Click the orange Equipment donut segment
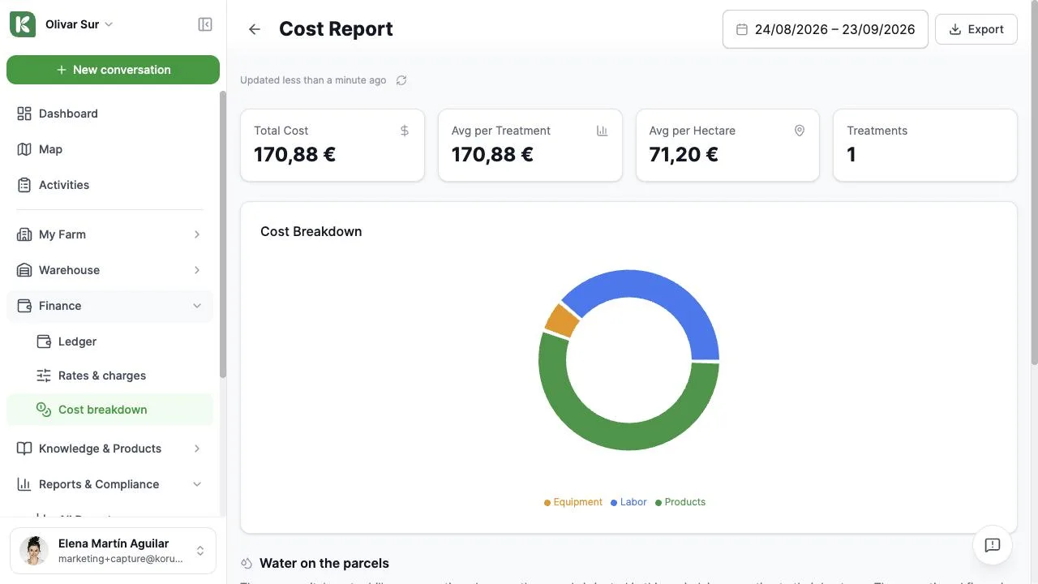Screen dimensions: 1038x584 coord(561,321)
